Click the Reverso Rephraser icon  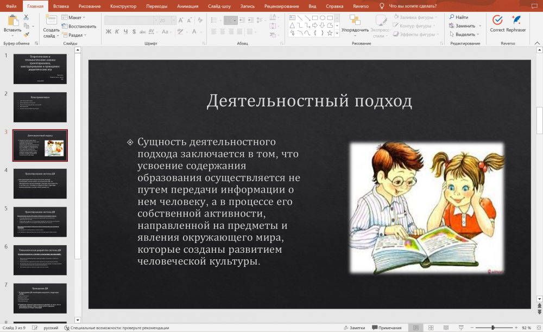[516, 20]
